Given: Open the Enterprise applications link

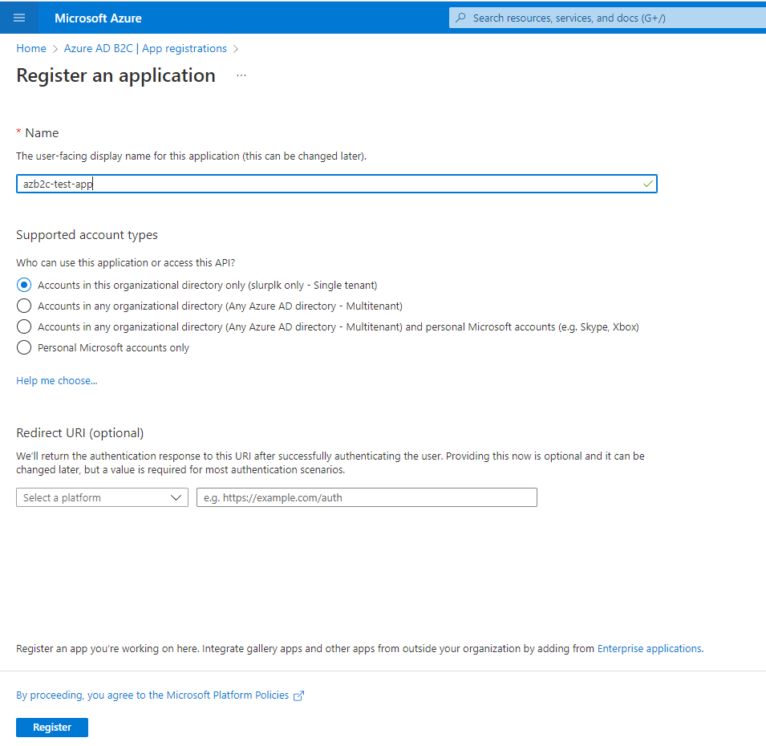Looking at the screenshot, I should pos(650,648).
